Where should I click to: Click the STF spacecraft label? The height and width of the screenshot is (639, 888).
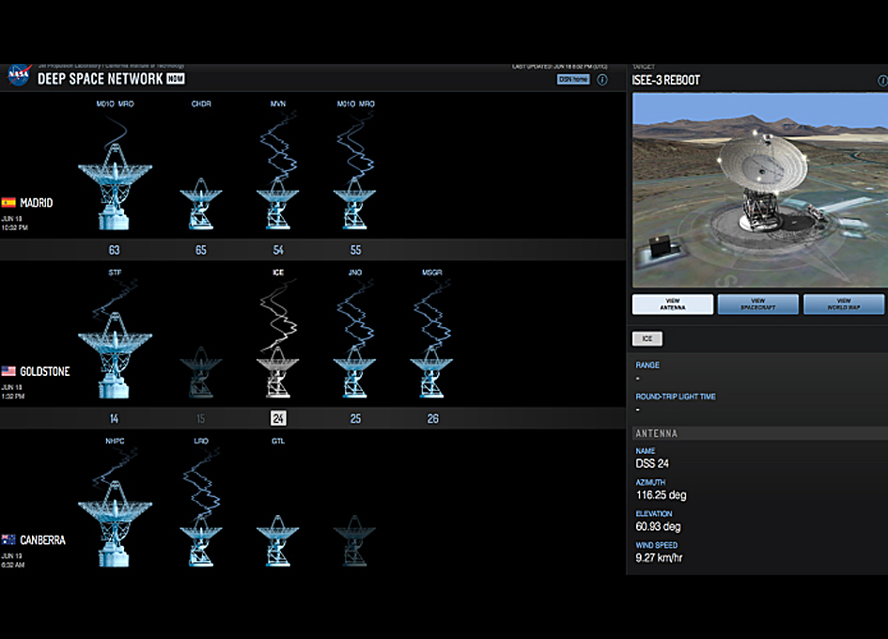tap(115, 273)
